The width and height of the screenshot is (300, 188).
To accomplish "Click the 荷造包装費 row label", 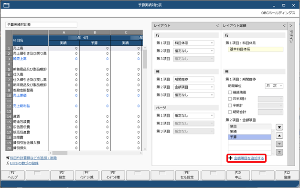I will click(x=21, y=122).
